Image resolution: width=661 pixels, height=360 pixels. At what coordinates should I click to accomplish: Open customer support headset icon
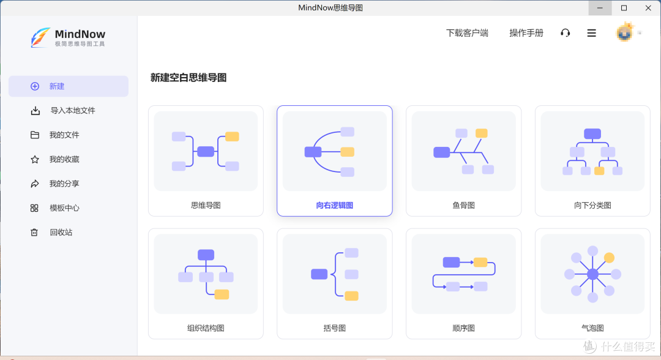tap(566, 33)
